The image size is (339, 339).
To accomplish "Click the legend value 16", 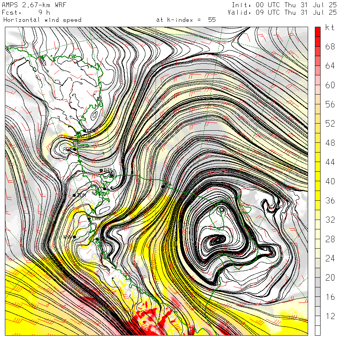I will pyautogui.click(x=330, y=297).
